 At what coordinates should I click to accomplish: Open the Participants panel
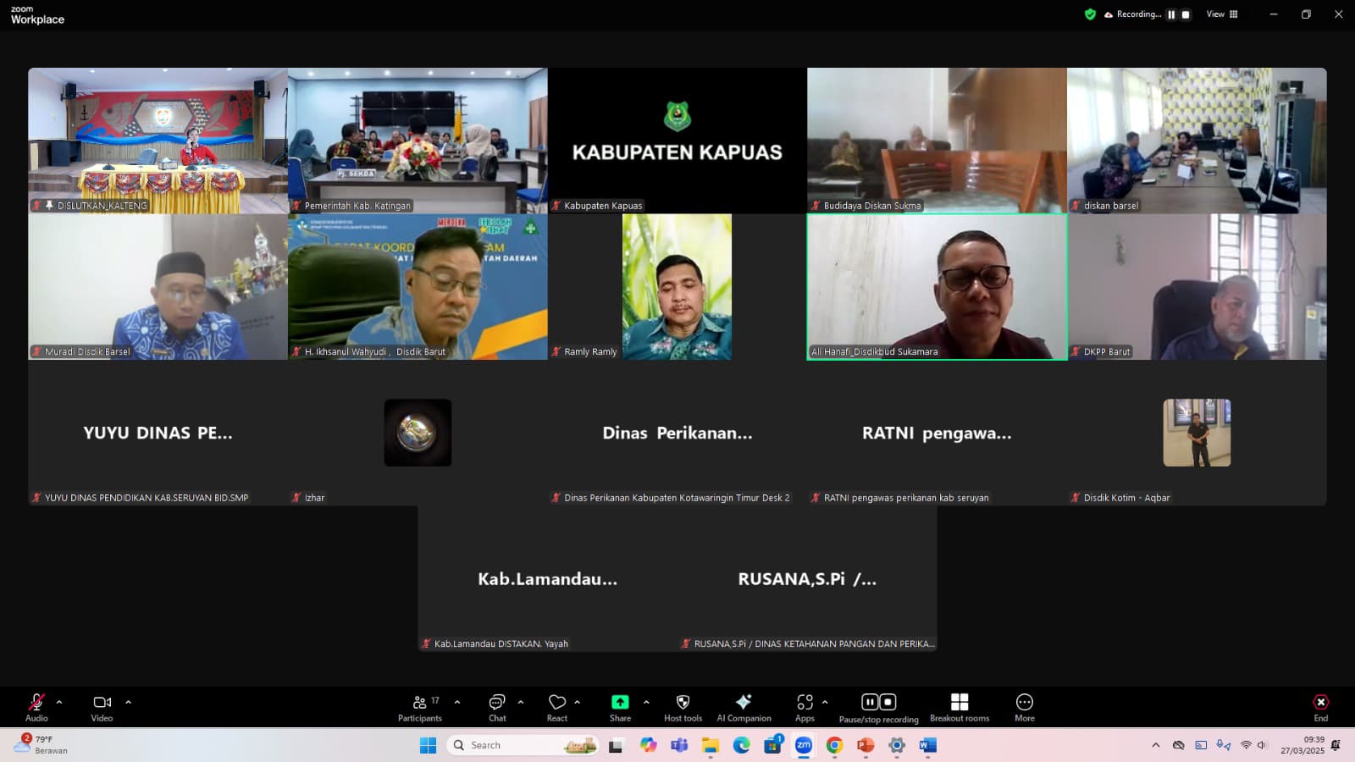coord(420,708)
